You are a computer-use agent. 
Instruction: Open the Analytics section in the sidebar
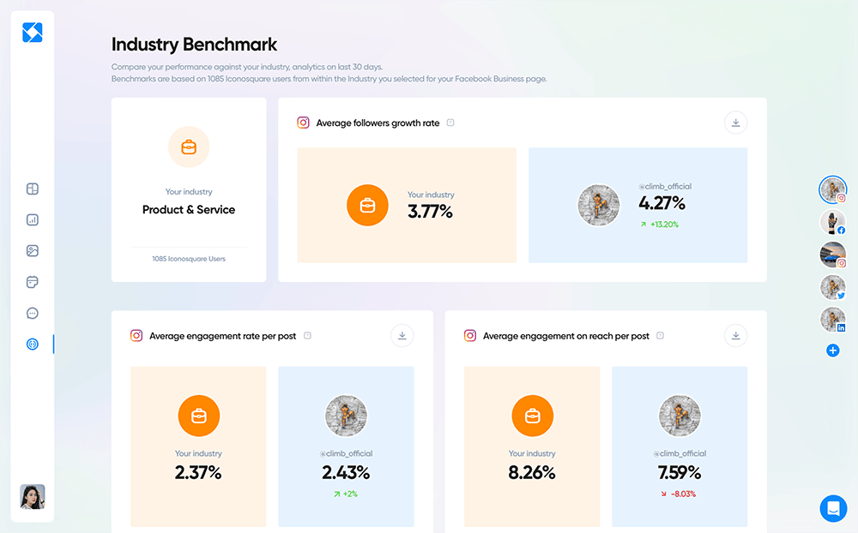[x=32, y=219]
